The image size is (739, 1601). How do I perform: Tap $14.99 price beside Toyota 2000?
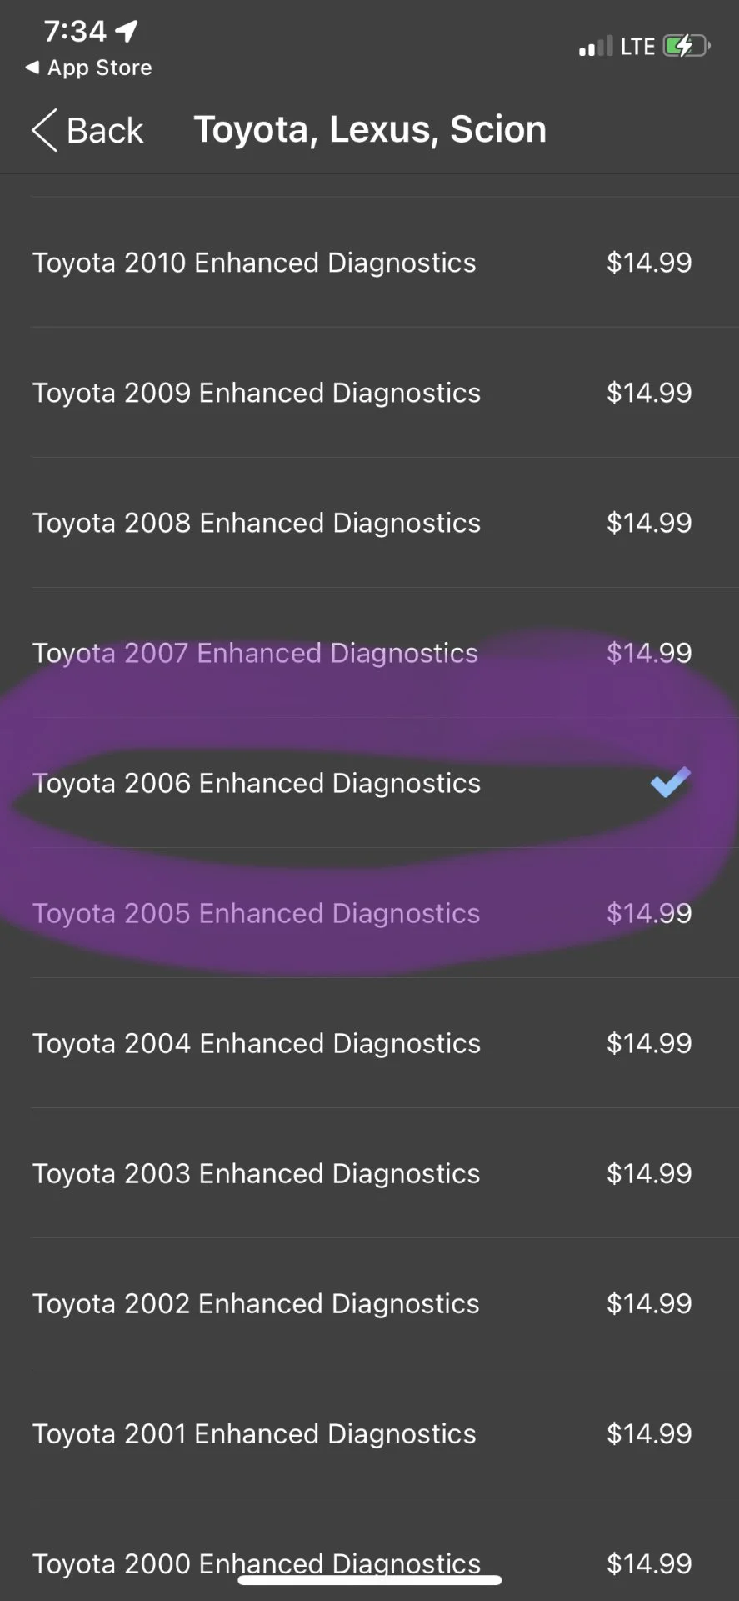click(x=649, y=1563)
